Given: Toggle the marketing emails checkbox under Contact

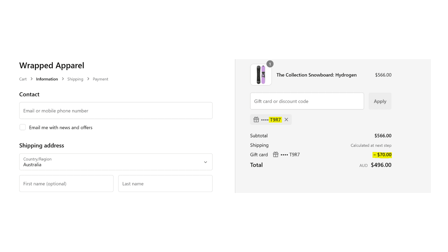Looking at the screenshot, I should pyautogui.click(x=22, y=127).
